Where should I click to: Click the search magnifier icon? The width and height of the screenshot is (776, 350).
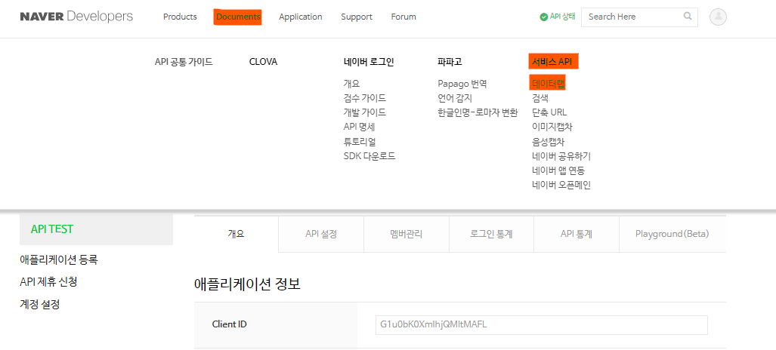(688, 17)
